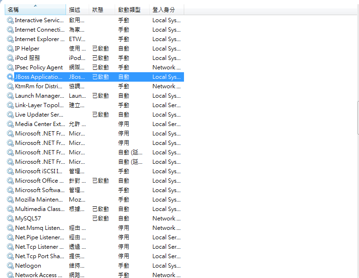Image resolution: width=359 pixels, height=278 pixels.
Task: Click the gear icon beside Microsoft Office
Action: [x=10, y=181]
